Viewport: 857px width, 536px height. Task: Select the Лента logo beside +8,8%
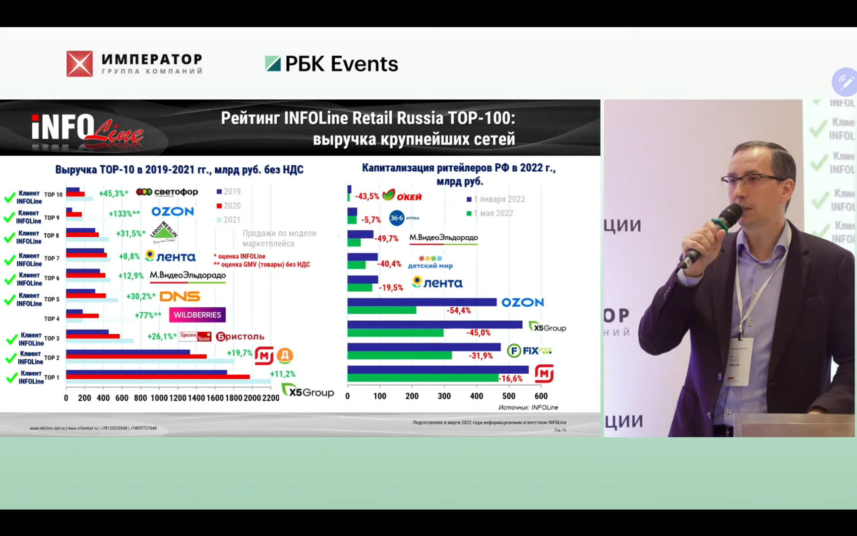click(x=170, y=257)
